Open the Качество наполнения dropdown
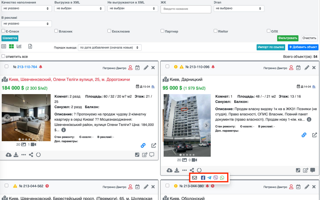The width and height of the screenshot is (320, 200). [27, 8]
